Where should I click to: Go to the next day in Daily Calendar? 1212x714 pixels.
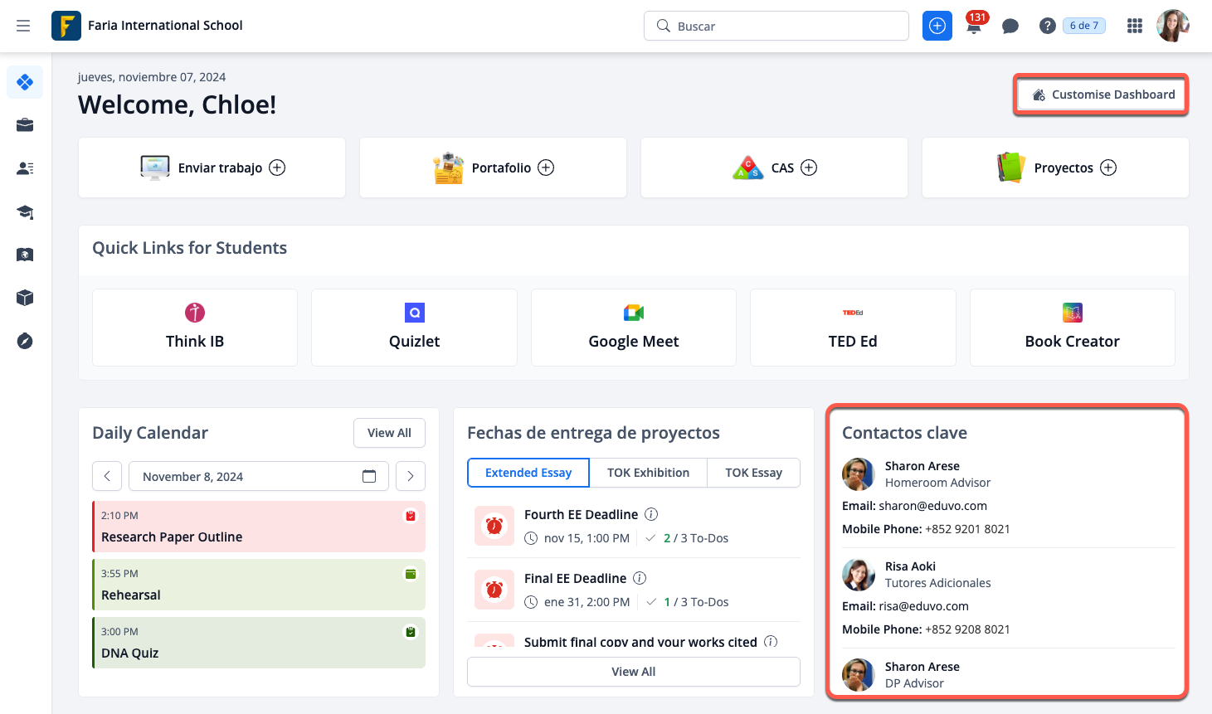411,476
